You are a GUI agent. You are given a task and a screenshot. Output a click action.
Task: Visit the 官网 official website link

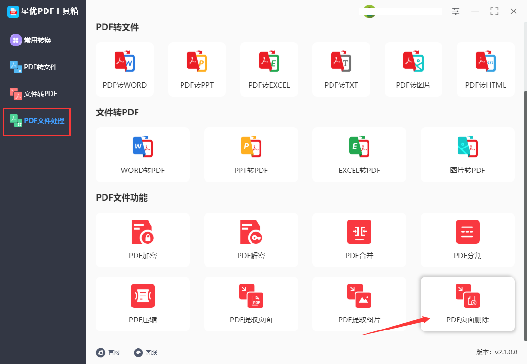tap(108, 352)
